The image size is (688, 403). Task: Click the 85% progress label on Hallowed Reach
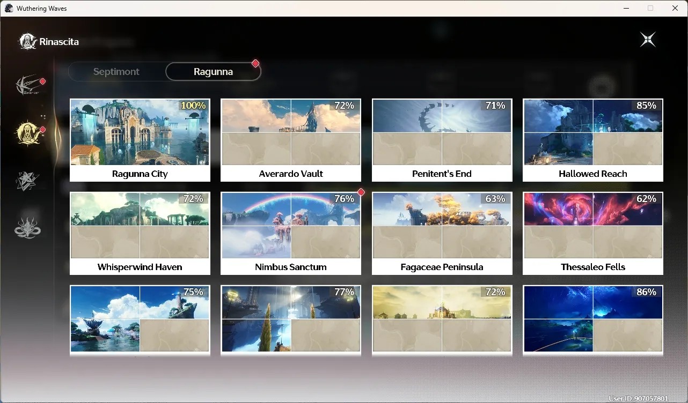coord(646,106)
